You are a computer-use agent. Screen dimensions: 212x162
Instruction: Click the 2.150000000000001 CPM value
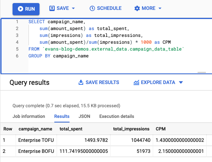(181, 151)
